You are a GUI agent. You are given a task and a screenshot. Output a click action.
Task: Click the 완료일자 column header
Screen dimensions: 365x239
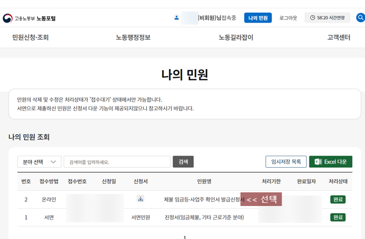[306, 181]
